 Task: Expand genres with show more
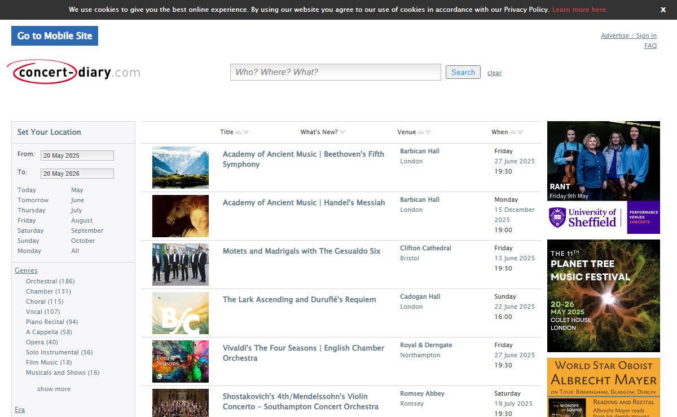(54, 389)
